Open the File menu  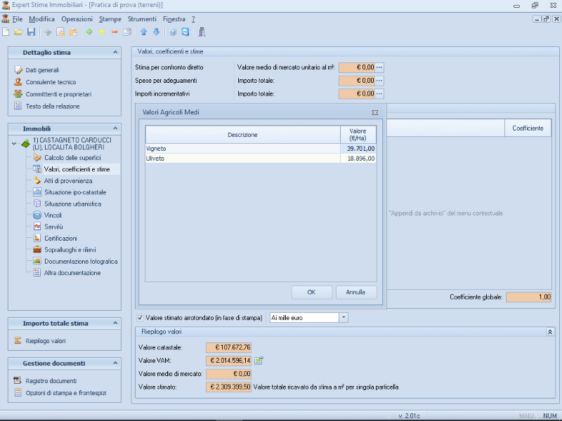click(x=17, y=19)
